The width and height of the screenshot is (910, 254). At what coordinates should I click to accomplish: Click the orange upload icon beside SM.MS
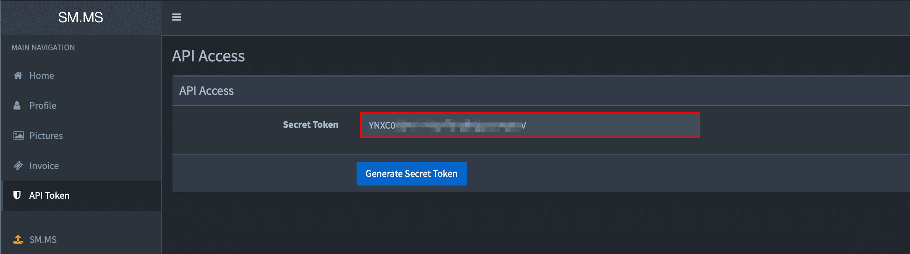pos(18,239)
